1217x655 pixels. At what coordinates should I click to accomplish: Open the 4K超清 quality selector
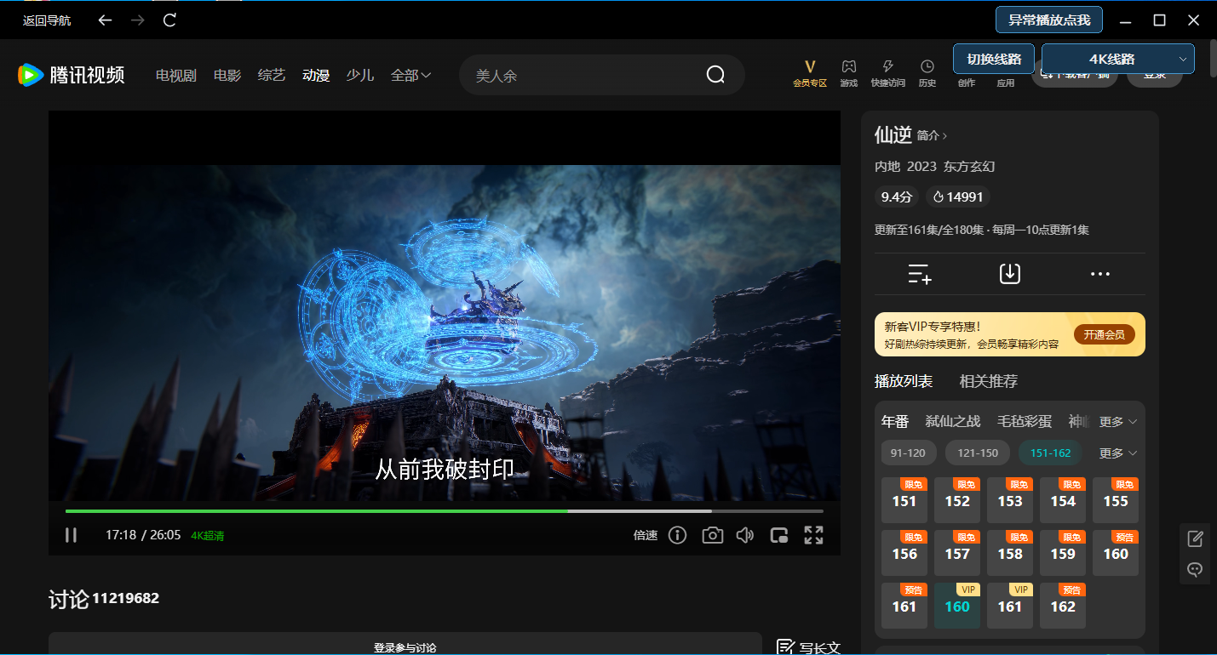tap(208, 536)
